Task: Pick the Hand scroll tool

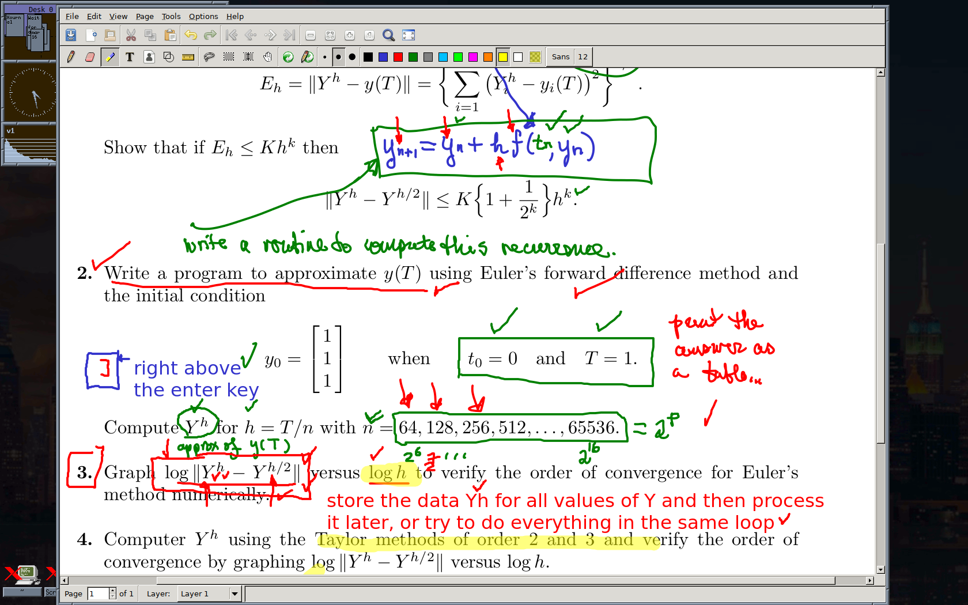Action: [267, 56]
